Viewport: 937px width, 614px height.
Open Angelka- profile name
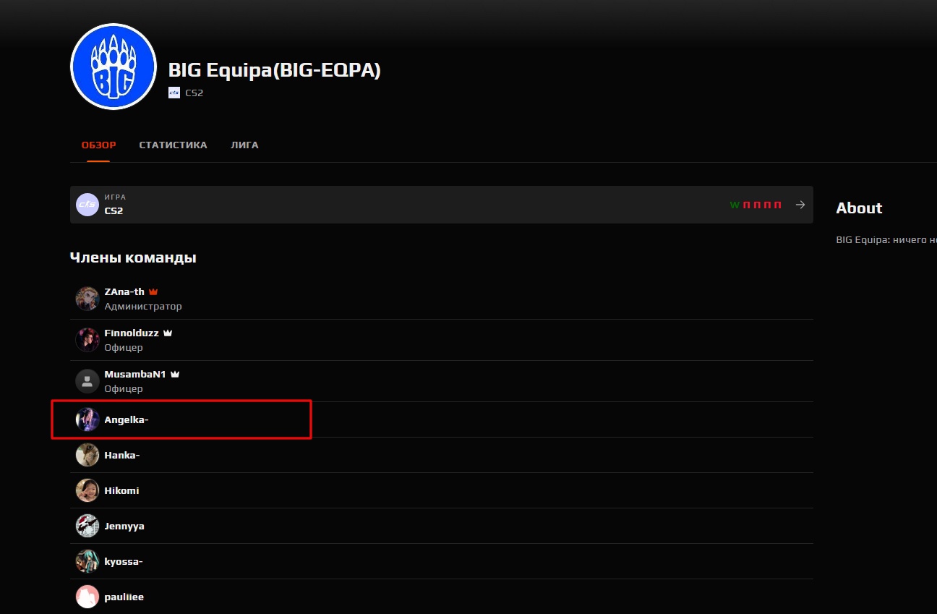click(x=127, y=419)
